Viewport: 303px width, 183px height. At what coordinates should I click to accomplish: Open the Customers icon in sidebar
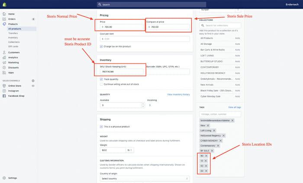pos(4,52)
